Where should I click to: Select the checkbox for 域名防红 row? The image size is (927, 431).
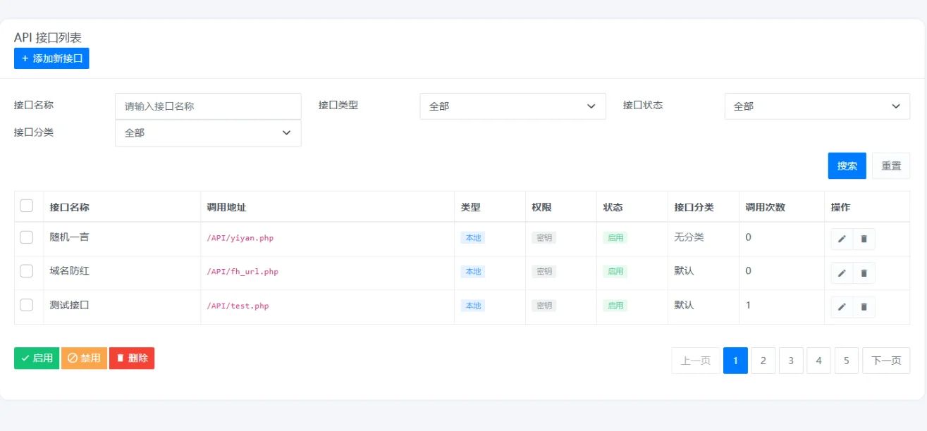tap(27, 271)
